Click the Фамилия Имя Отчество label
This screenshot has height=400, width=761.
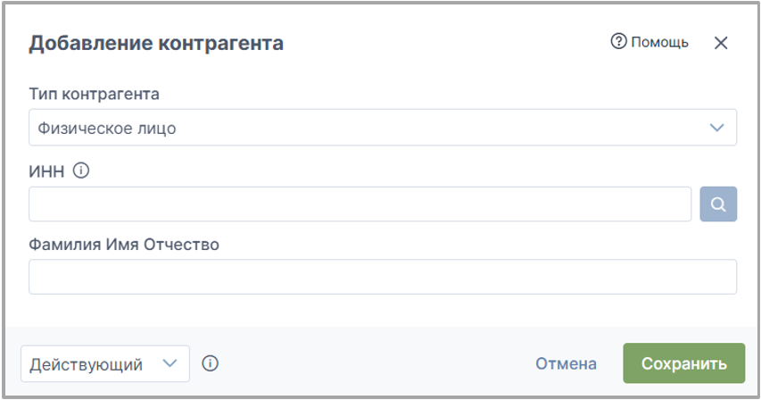(124, 244)
